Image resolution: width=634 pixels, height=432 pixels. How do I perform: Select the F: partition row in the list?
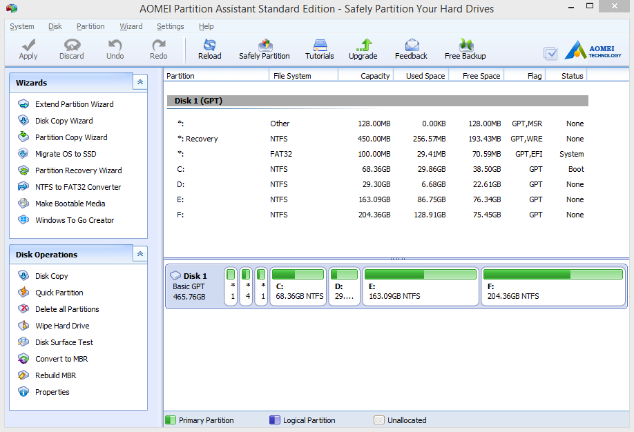click(x=378, y=215)
